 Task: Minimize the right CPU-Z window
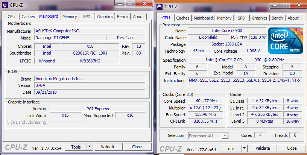click(x=275, y=6)
